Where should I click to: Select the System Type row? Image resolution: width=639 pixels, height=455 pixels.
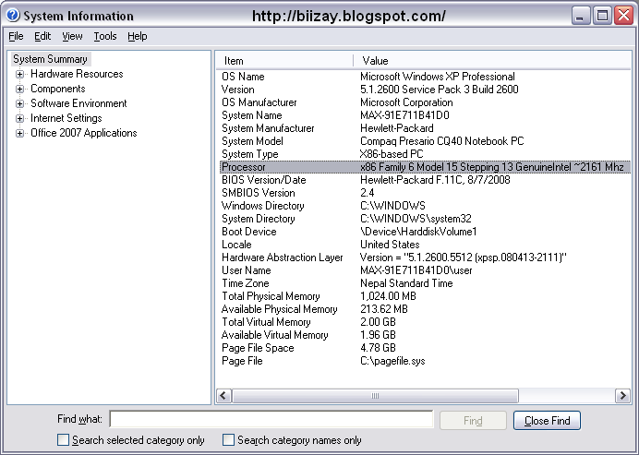click(x=424, y=154)
